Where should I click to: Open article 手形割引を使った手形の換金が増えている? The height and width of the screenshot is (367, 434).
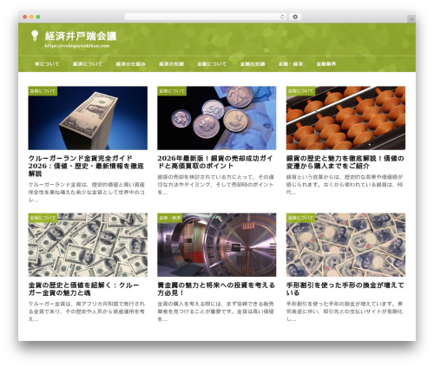tap(345, 289)
